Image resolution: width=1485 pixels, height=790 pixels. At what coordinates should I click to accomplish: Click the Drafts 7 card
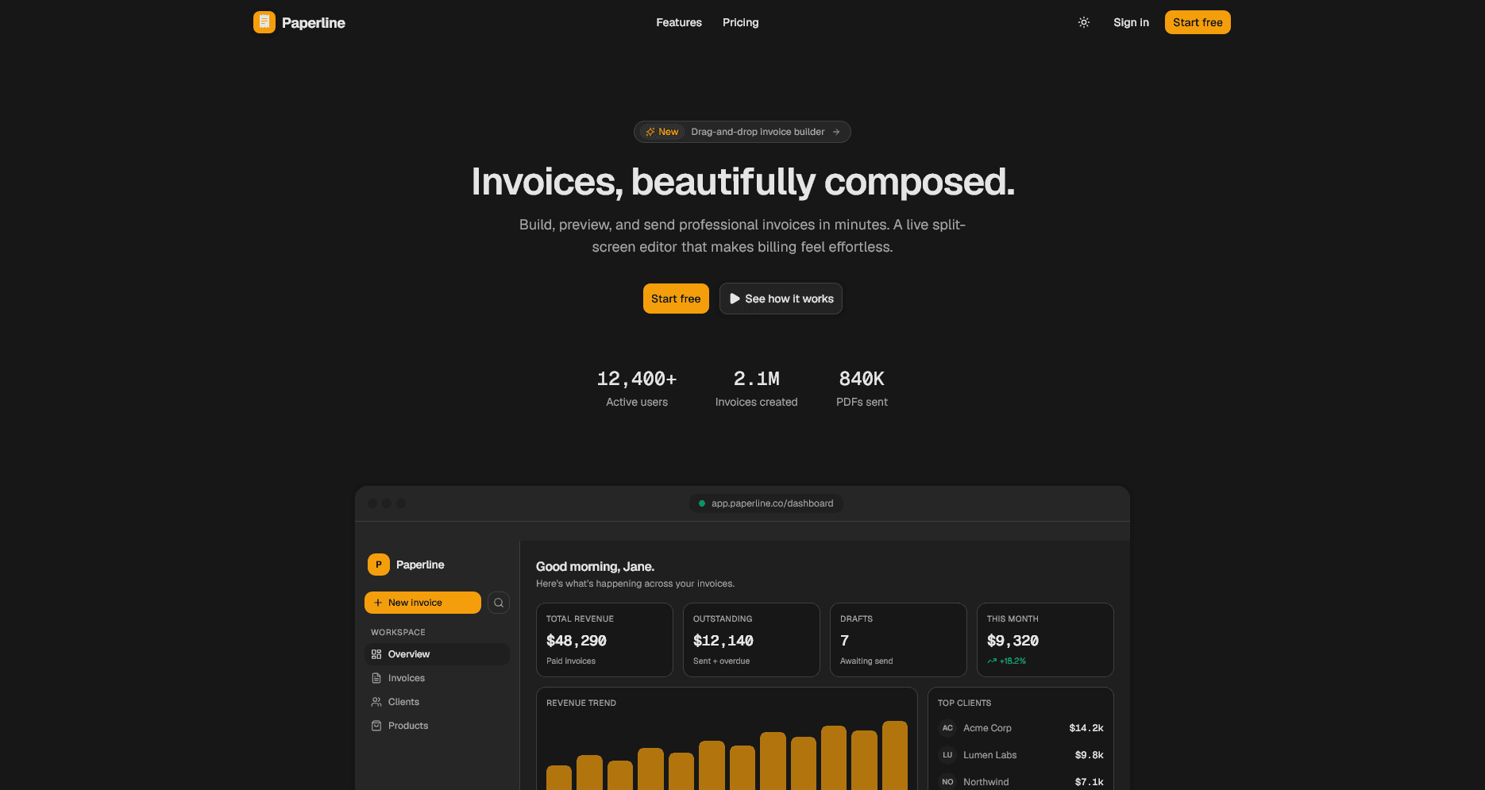(898, 640)
